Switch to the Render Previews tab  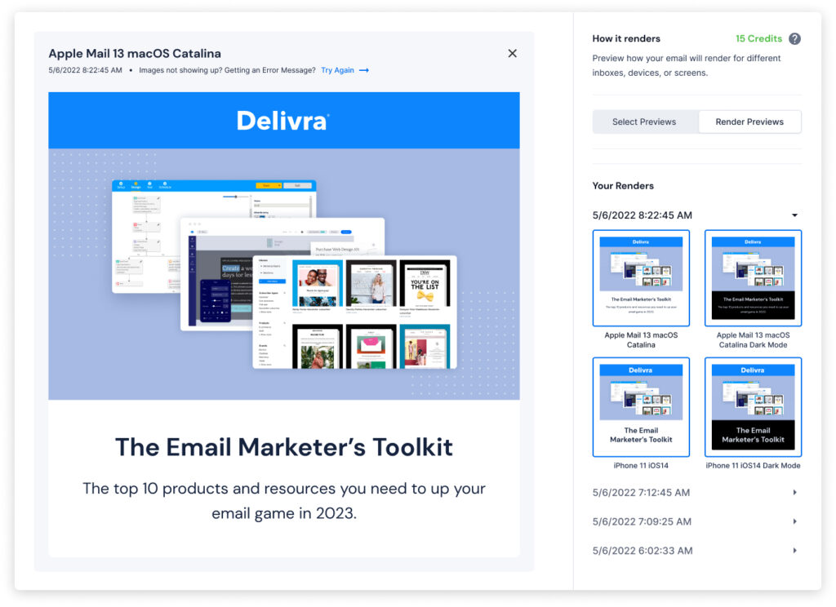click(x=749, y=122)
